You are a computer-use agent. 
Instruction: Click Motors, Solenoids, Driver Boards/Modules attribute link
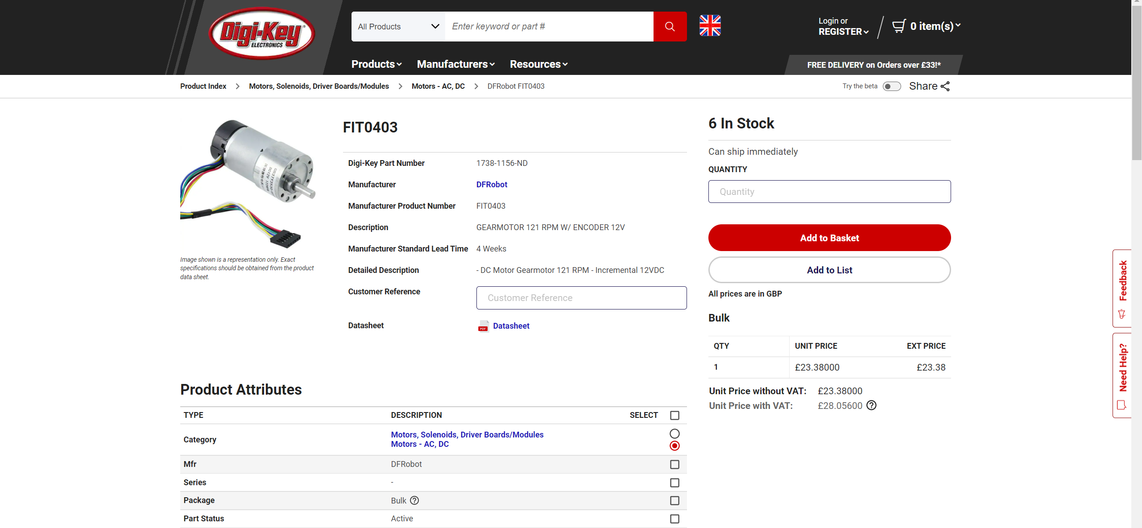(x=467, y=434)
